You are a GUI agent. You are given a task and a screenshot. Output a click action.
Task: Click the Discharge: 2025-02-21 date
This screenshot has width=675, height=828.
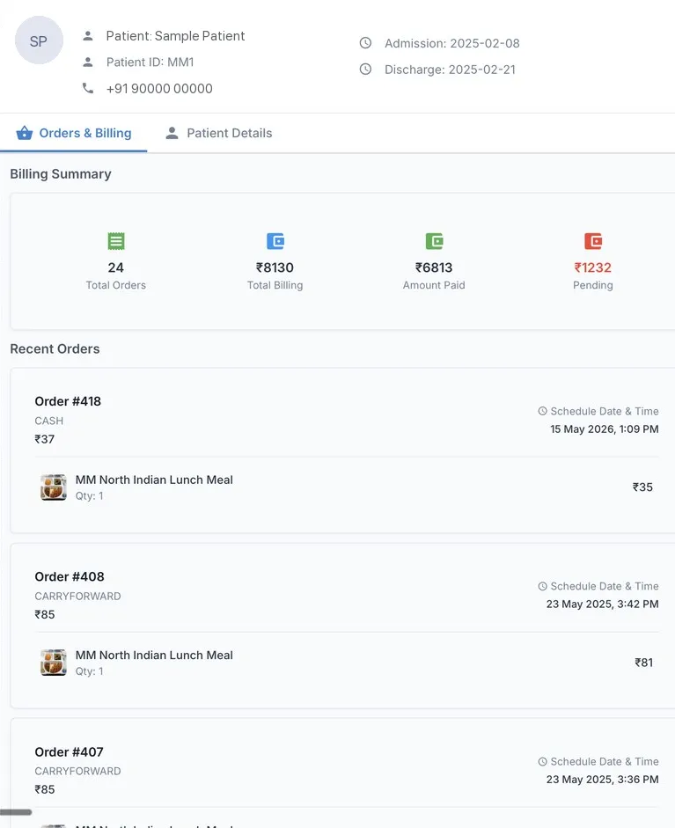(450, 70)
